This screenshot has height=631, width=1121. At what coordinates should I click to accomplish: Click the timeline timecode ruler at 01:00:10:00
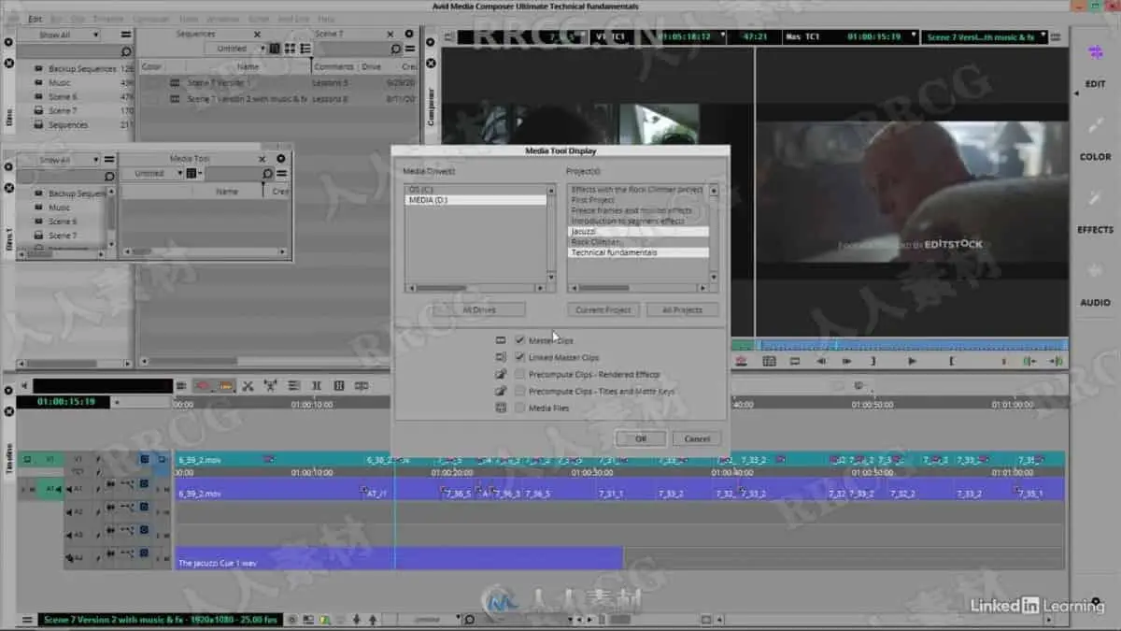[x=311, y=405]
